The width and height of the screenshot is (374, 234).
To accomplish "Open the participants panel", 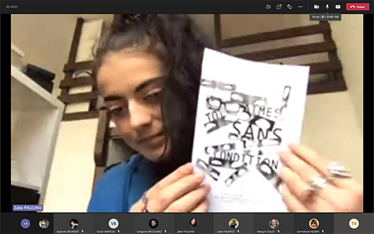I will click(x=268, y=6).
